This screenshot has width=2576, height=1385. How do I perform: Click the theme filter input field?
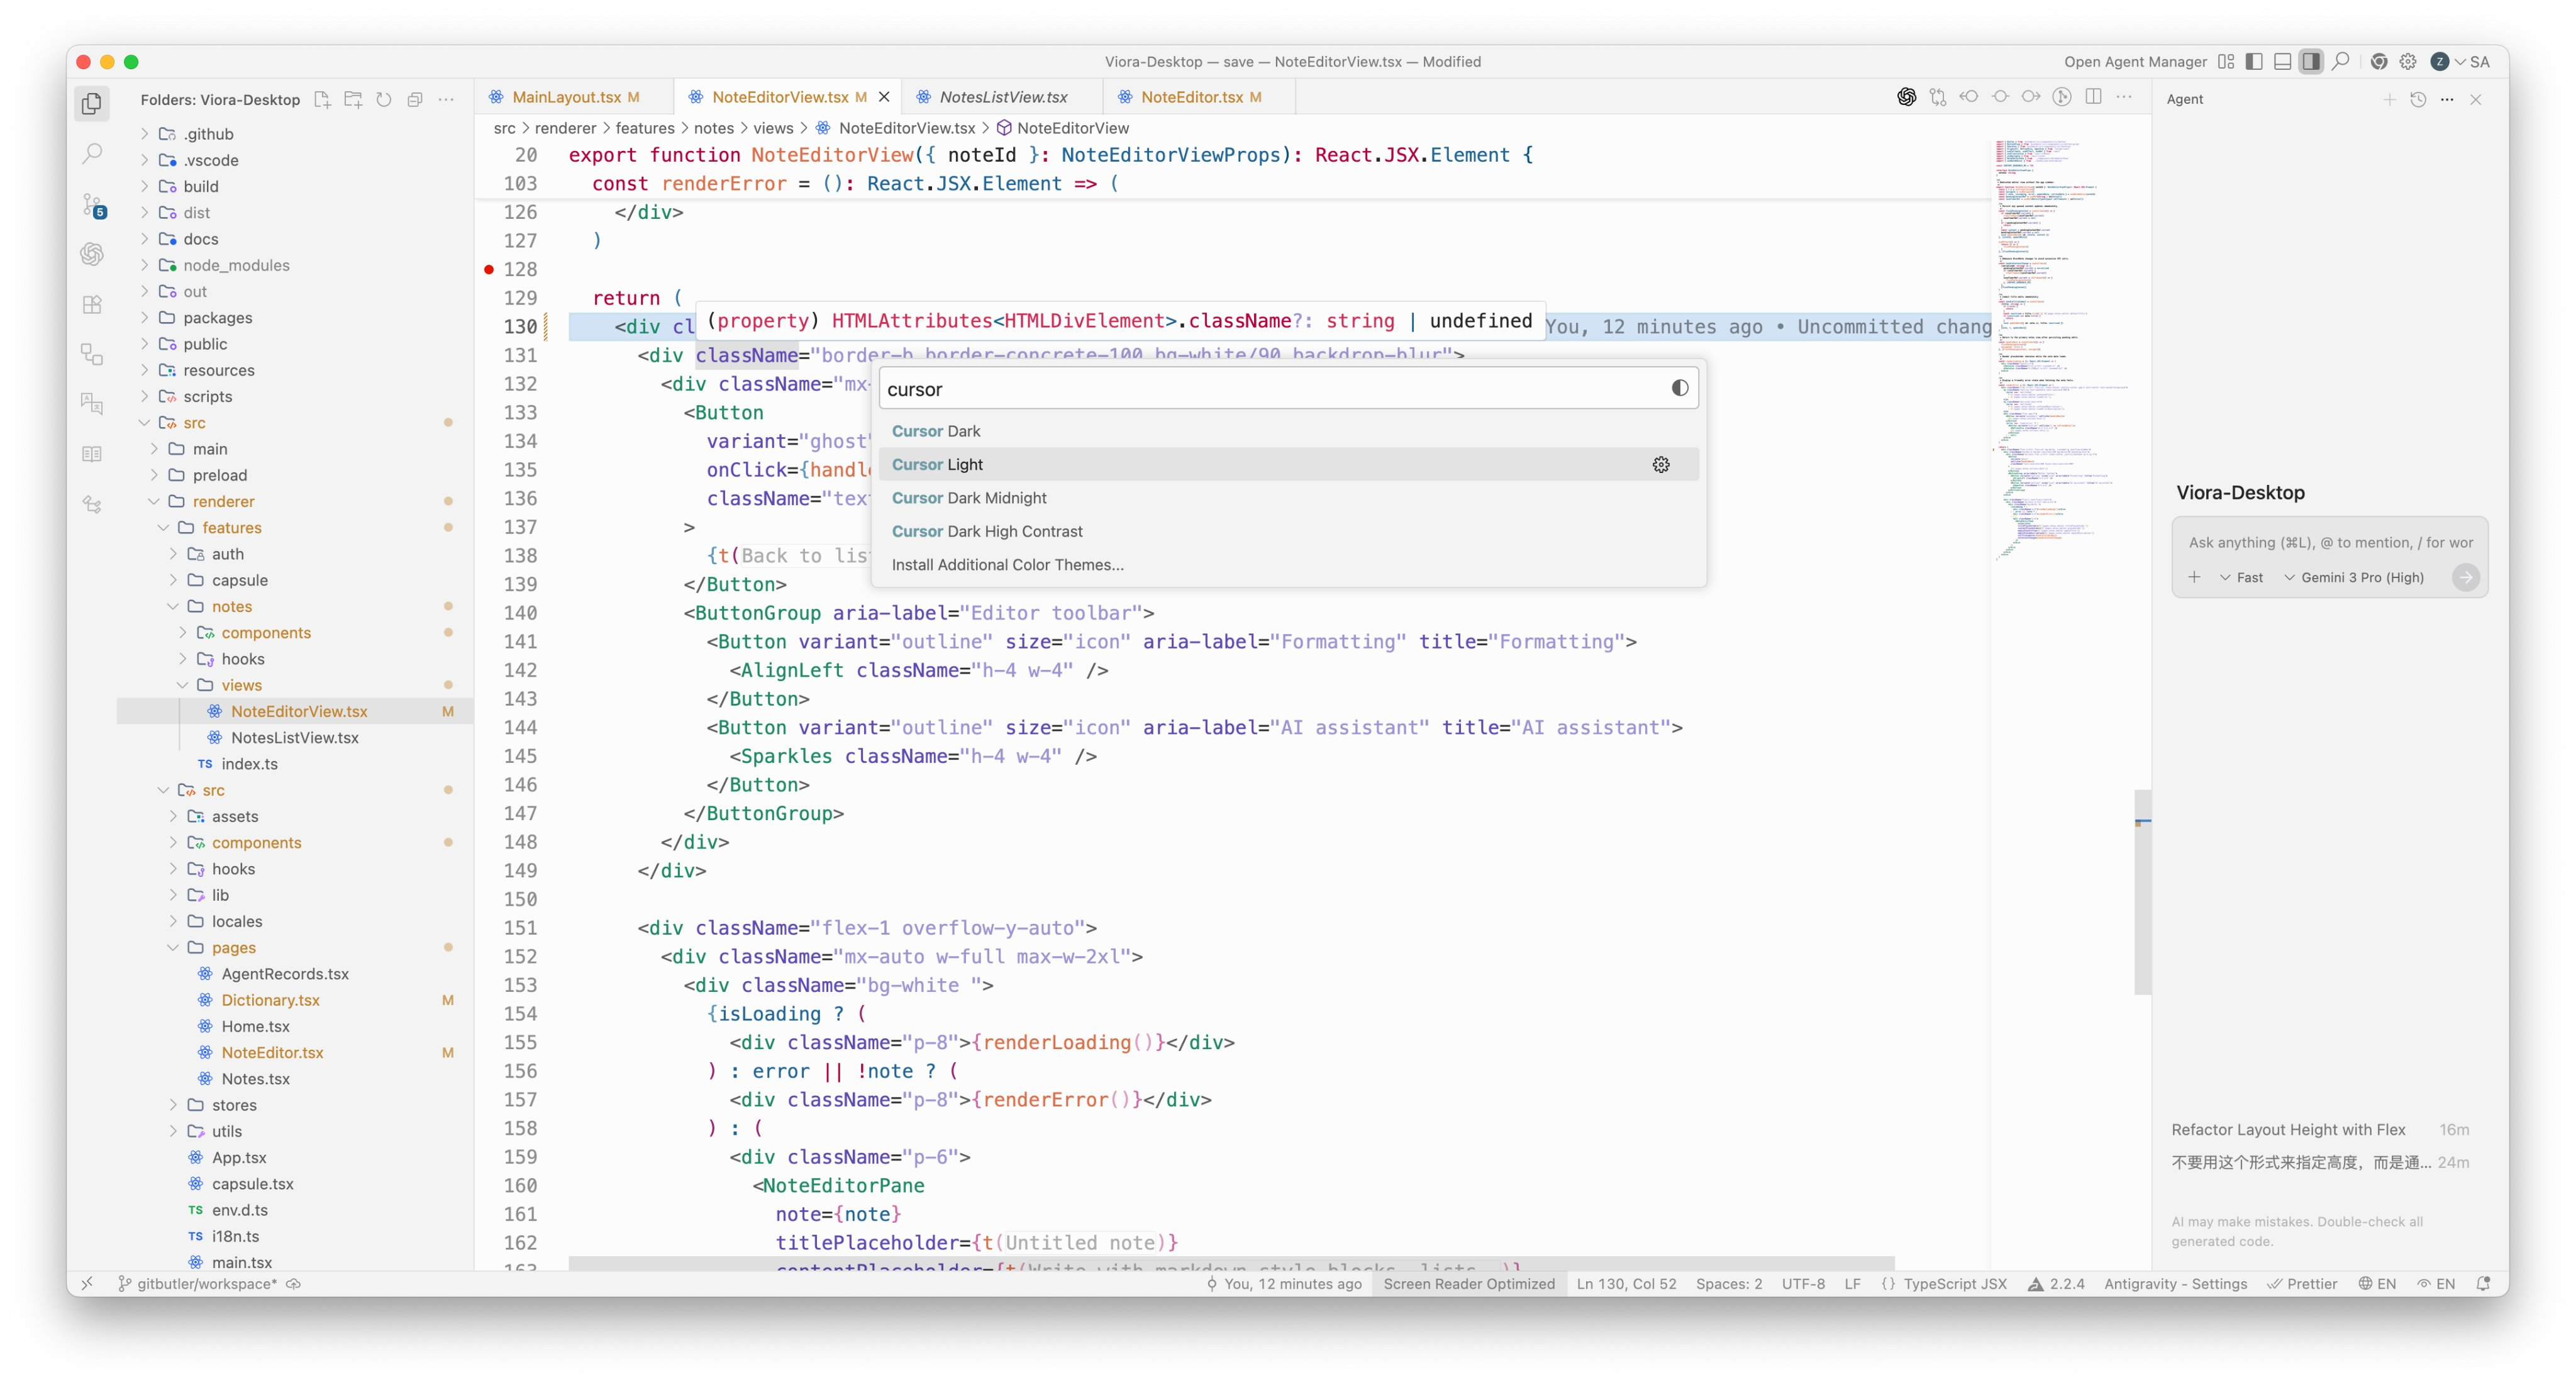pos(1270,389)
